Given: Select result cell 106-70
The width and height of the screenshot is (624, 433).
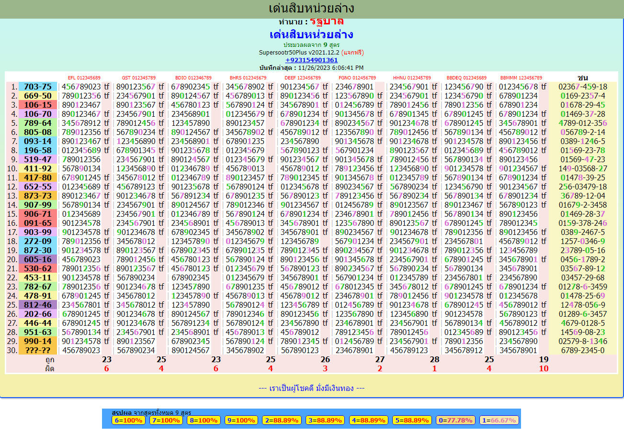Looking at the screenshot, I should click(x=38, y=114).
